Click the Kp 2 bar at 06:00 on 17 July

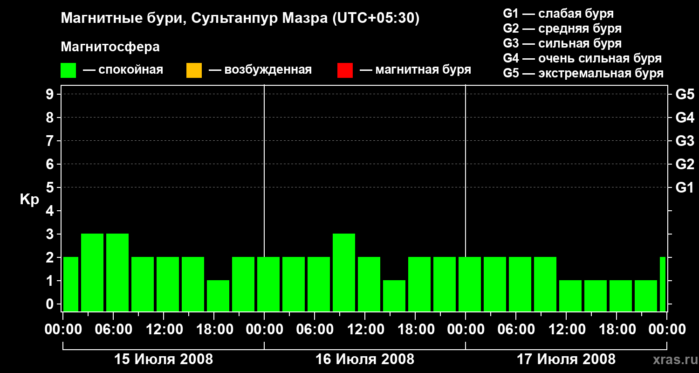520,284
